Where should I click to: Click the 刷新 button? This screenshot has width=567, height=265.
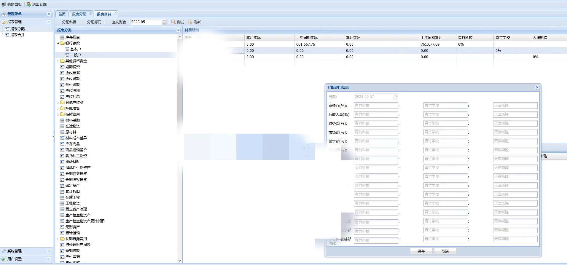tap(194, 22)
